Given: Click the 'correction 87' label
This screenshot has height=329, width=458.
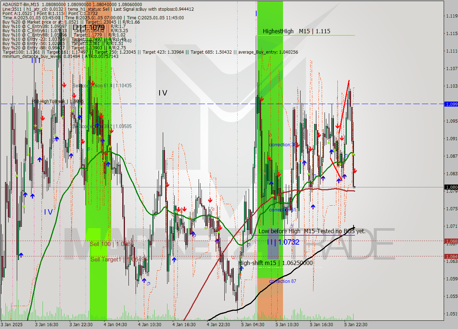Looking at the screenshot, I should coord(283,281).
